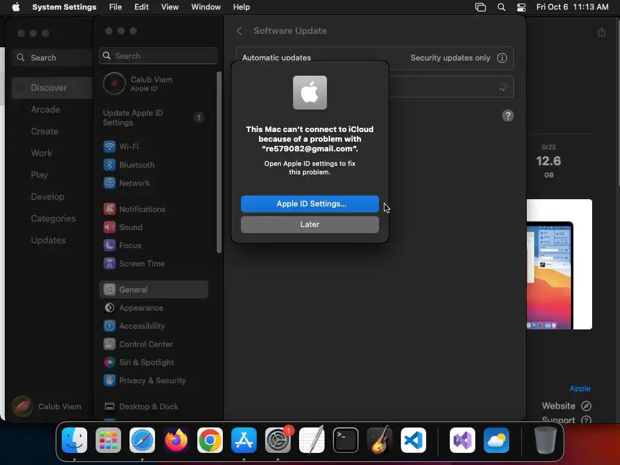
Task: Open the Edit menu
Action: coord(142,7)
